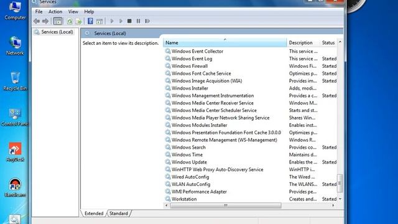The height and width of the screenshot is (224, 398).
Task: Select the WMI Performance Adapter service
Action: click(x=199, y=192)
